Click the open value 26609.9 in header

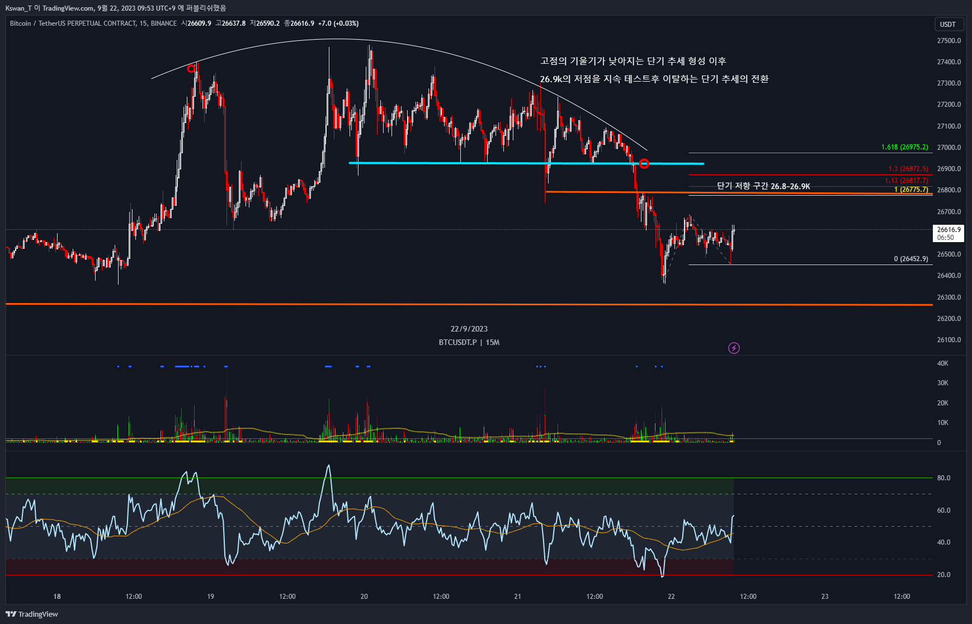[x=199, y=23]
